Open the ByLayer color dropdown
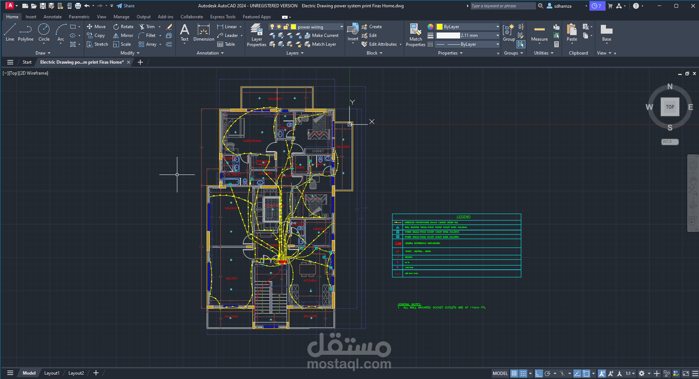This screenshot has height=379, width=699. pyautogui.click(x=496, y=26)
